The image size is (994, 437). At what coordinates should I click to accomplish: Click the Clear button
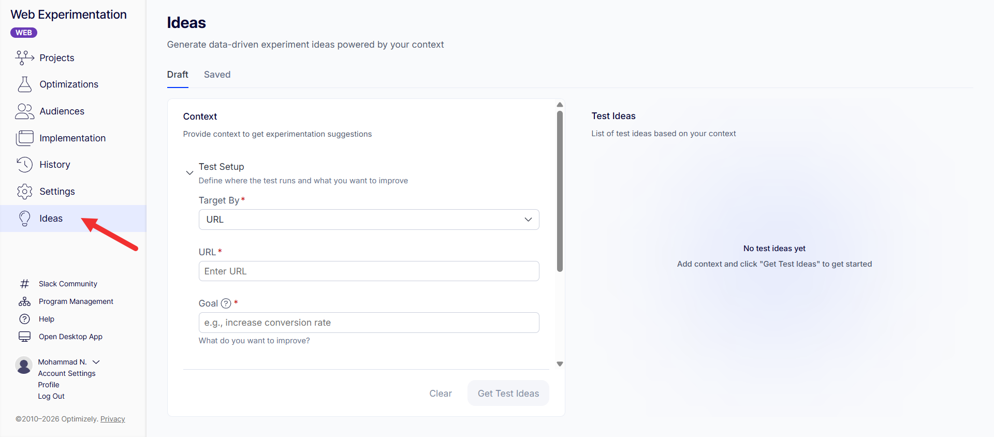[x=440, y=394]
